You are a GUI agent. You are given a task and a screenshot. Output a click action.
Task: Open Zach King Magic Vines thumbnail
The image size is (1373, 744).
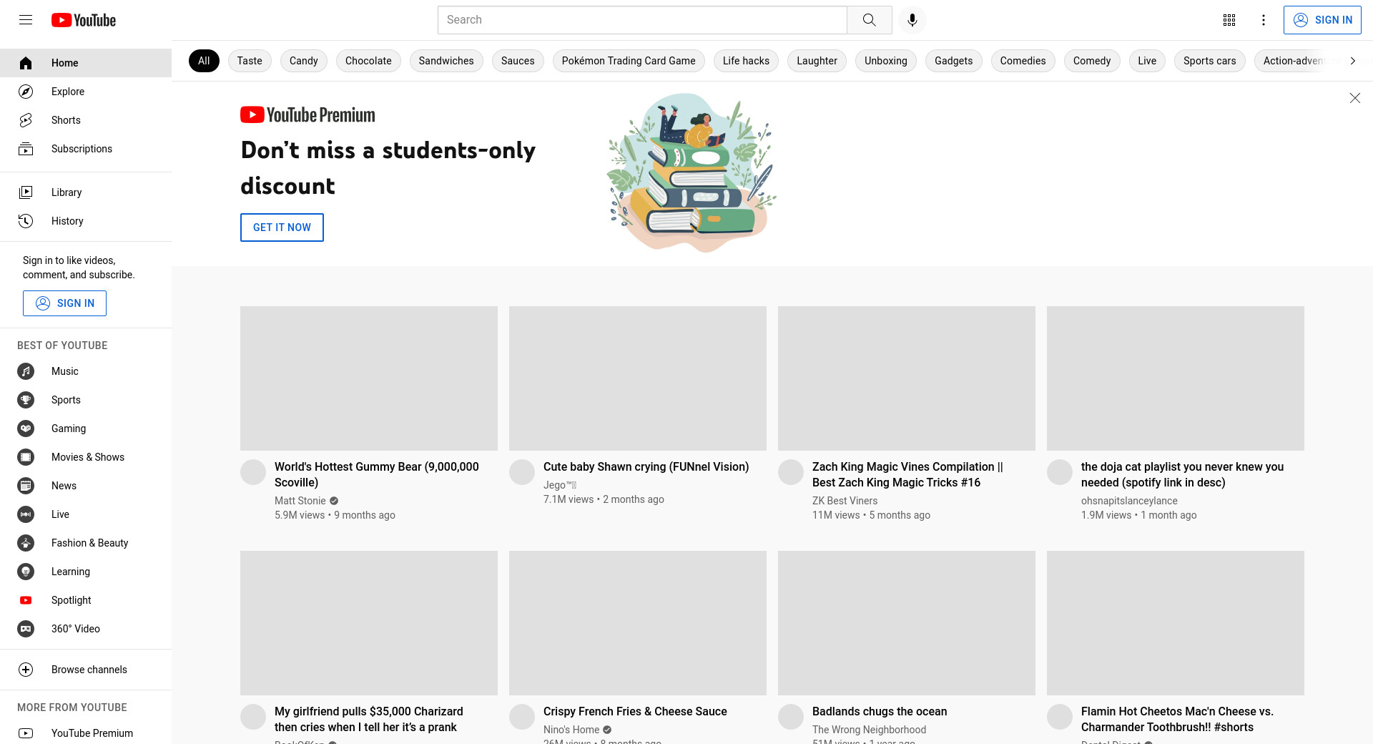(907, 378)
